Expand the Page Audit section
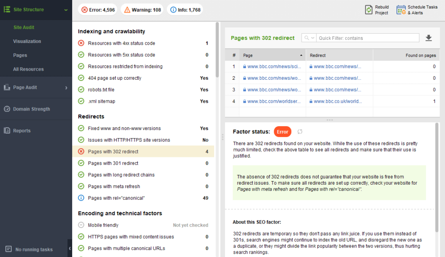 [66, 88]
